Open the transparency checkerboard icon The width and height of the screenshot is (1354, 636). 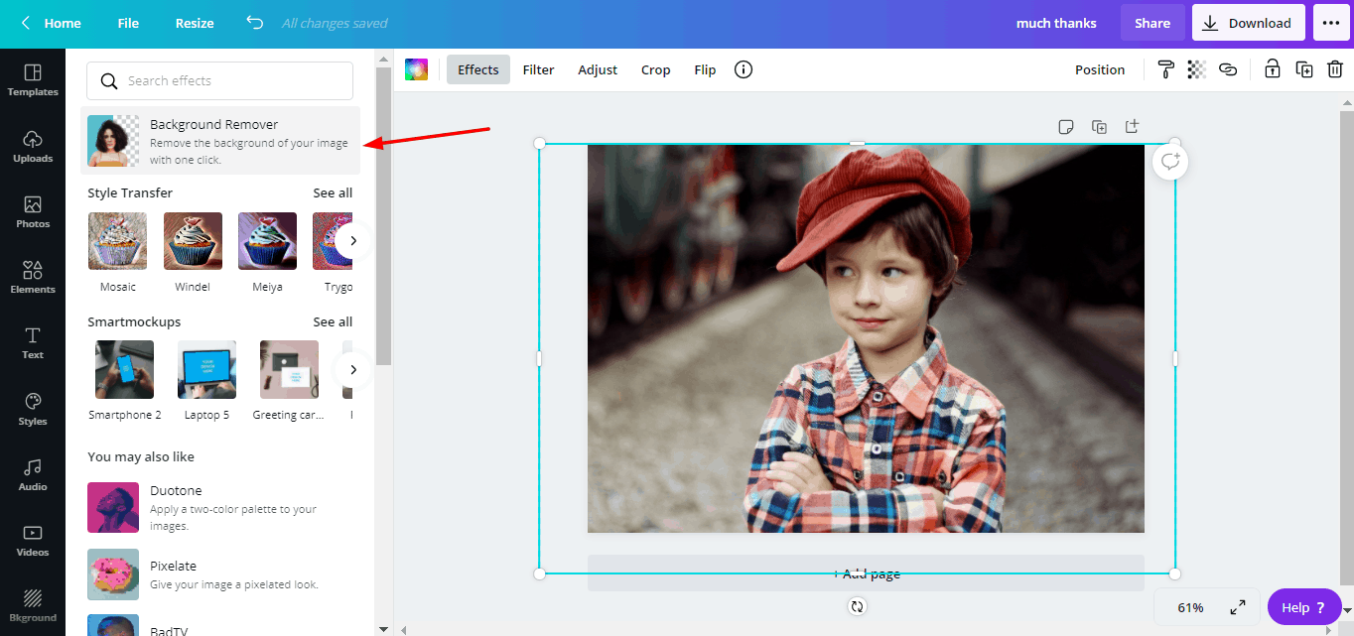tap(1196, 69)
